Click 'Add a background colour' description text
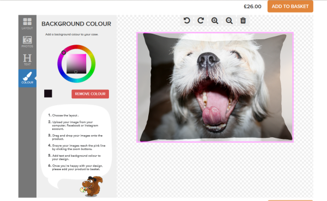Screen dimensions: 327x201 [x=72, y=34]
